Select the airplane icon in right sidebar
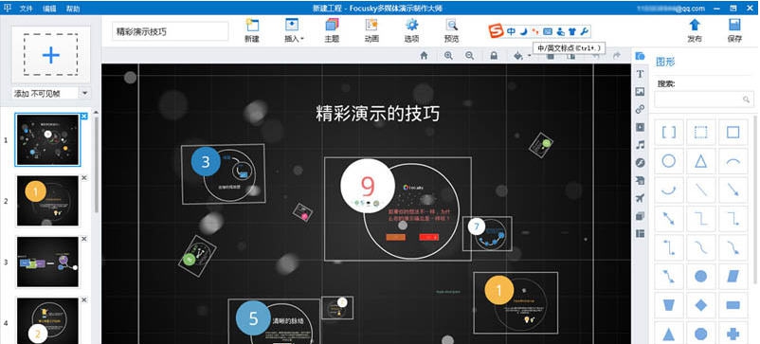Viewport: 760px width, 344px height. 640,198
